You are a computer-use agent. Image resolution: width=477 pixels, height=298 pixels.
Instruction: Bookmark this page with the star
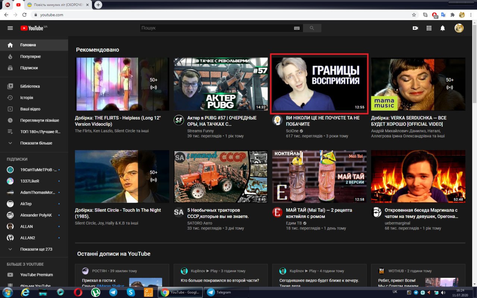point(414,15)
